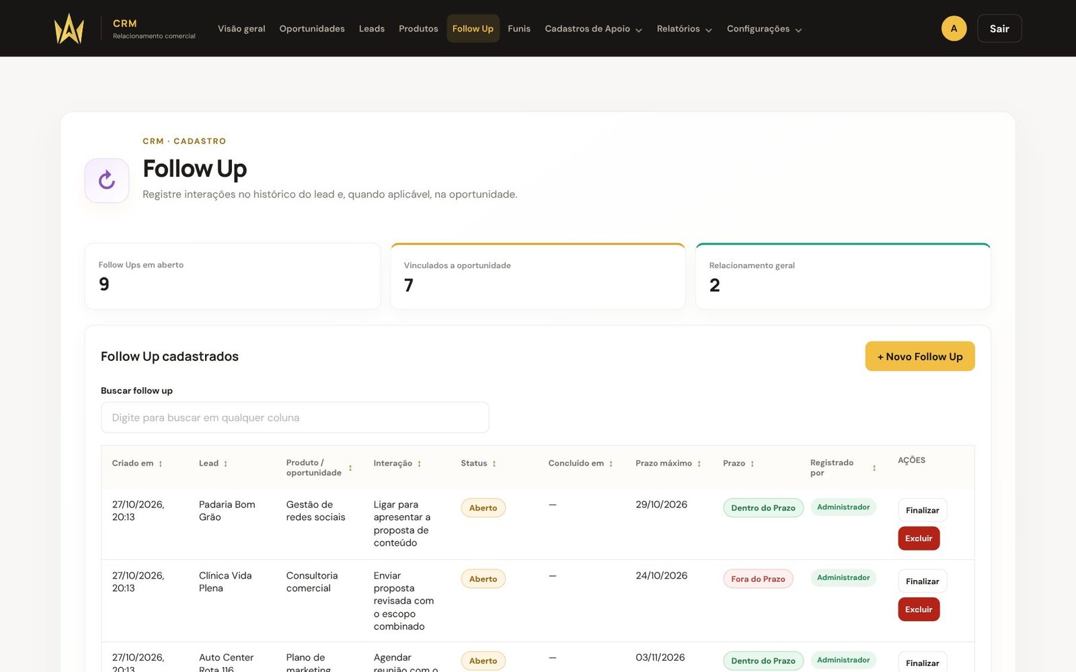Sort by Registrado por column arrow
Image resolution: width=1076 pixels, height=672 pixels.
click(874, 468)
